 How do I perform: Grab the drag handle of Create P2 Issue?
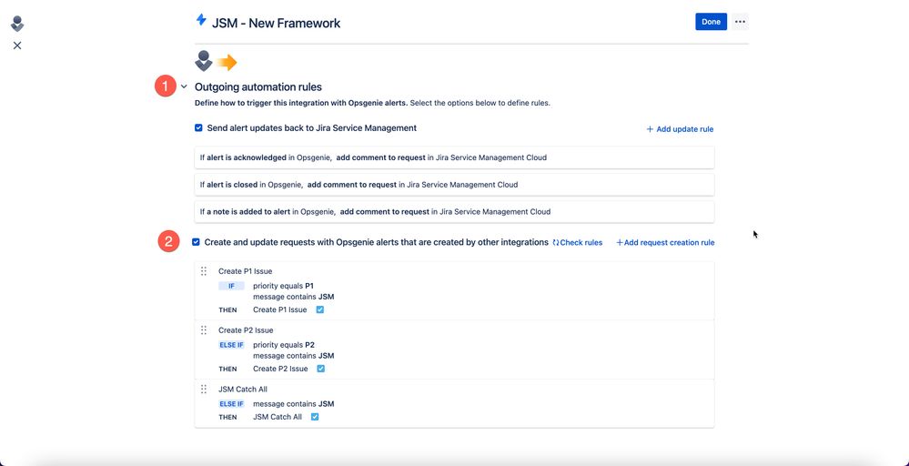[x=204, y=330]
